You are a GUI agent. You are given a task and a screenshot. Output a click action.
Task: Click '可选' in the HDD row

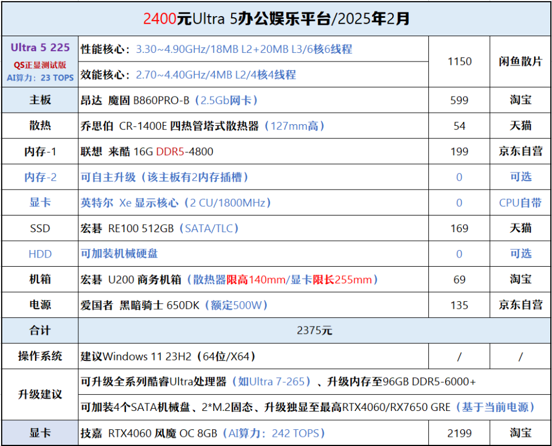(520, 254)
